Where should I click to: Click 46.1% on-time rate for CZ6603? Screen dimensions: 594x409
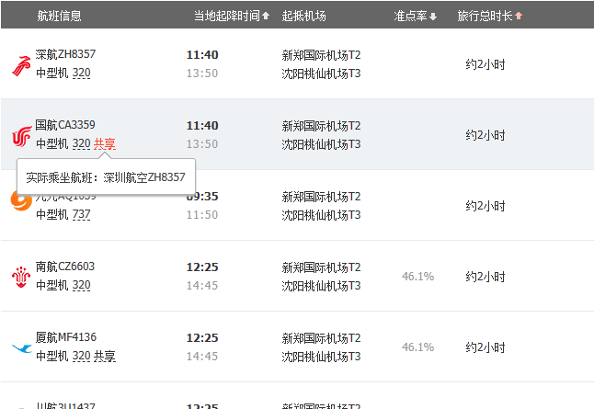(417, 276)
